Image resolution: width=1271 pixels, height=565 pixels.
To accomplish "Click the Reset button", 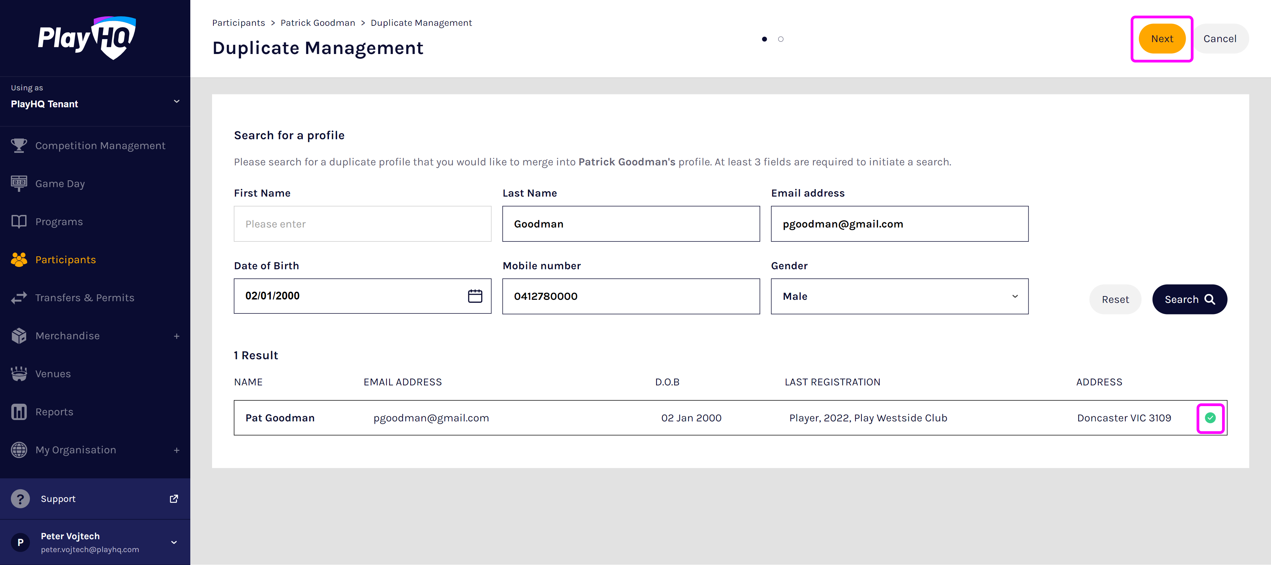I will click(1115, 299).
